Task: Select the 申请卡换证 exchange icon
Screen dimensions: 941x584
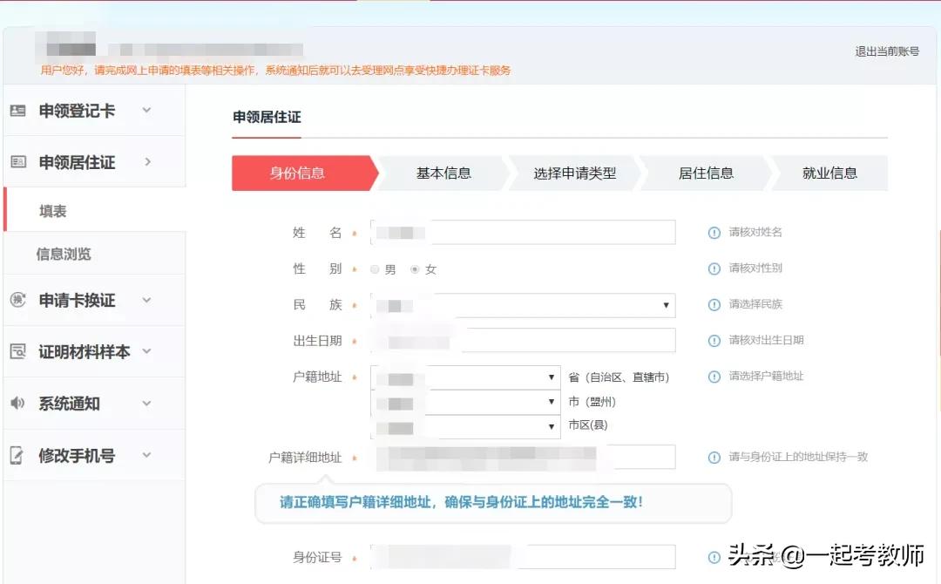Action: (19, 300)
